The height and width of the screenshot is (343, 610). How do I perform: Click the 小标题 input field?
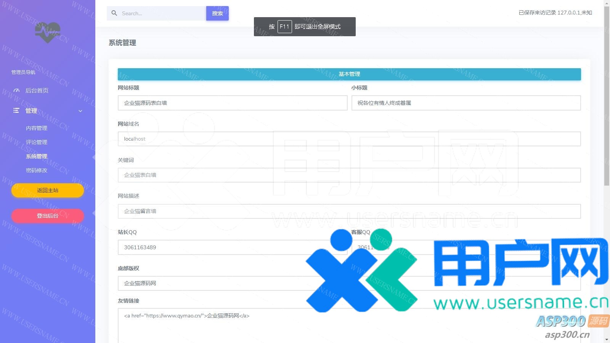(x=466, y=103)
